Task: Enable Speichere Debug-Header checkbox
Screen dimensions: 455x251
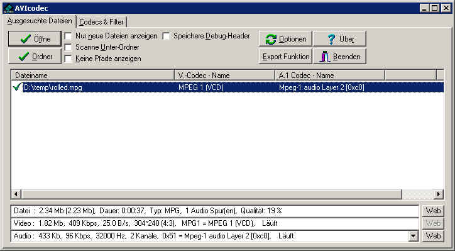Action: click(166, 36)
